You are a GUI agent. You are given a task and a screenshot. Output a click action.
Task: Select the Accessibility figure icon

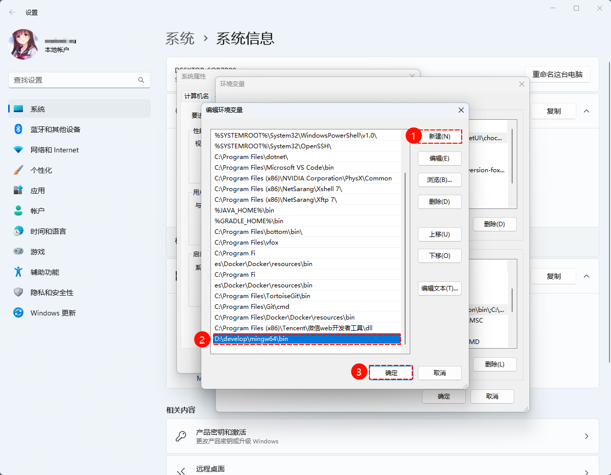[x=18, y=272]
